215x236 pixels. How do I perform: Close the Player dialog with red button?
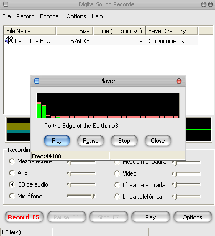pyautogui.click(x=179, y=81)
